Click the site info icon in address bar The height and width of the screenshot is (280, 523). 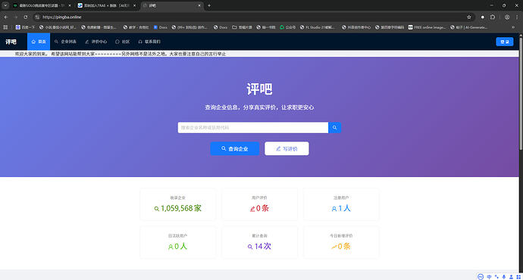(37, 17)
